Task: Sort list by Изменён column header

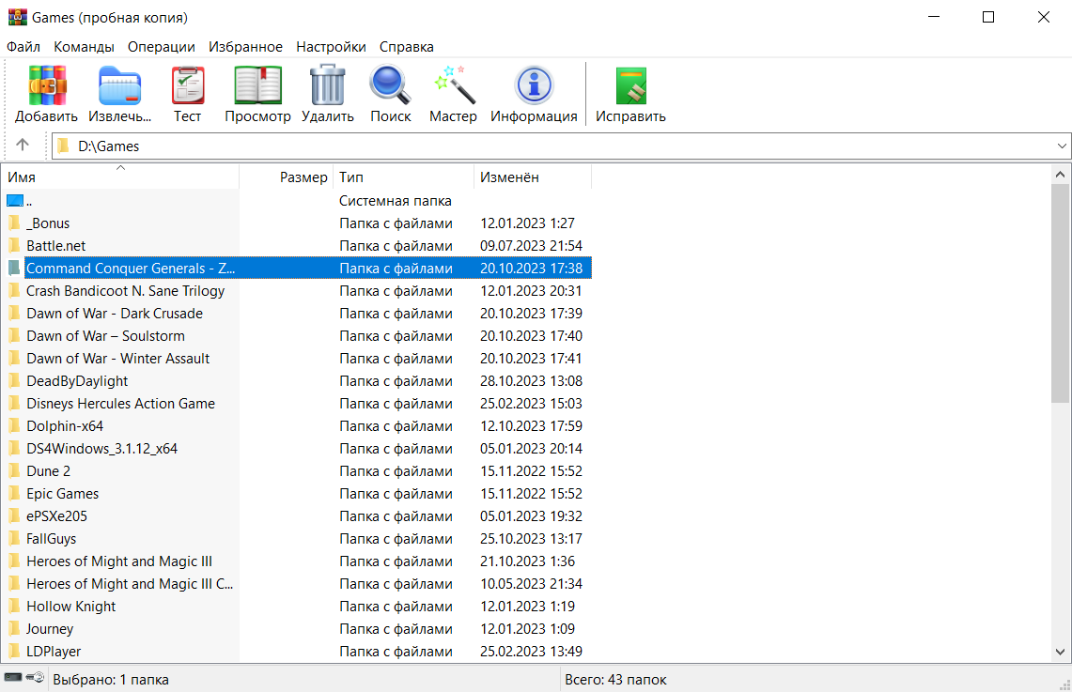Action: [533, 177]
